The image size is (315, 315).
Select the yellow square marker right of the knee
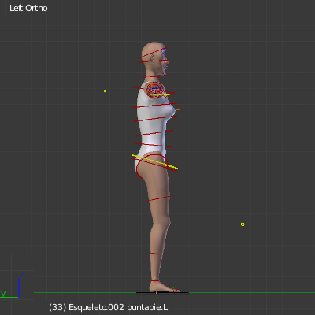coord(243,224)
